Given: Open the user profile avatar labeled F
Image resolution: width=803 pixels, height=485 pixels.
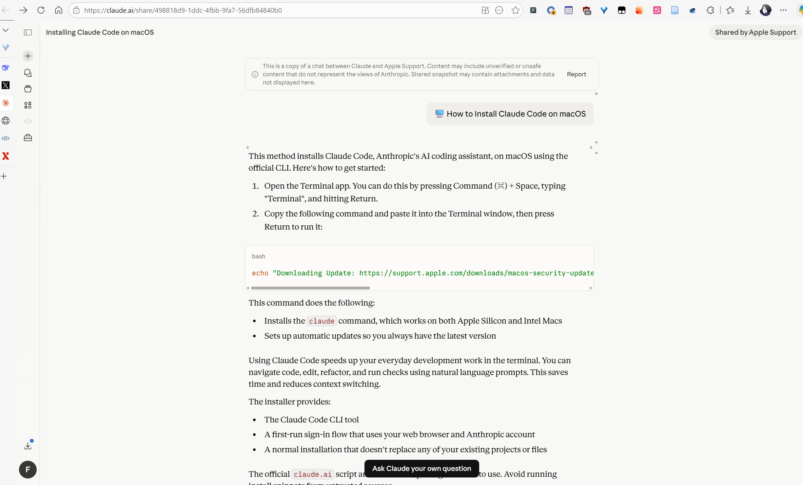Looking at the screenshot, I should point(28,470).
